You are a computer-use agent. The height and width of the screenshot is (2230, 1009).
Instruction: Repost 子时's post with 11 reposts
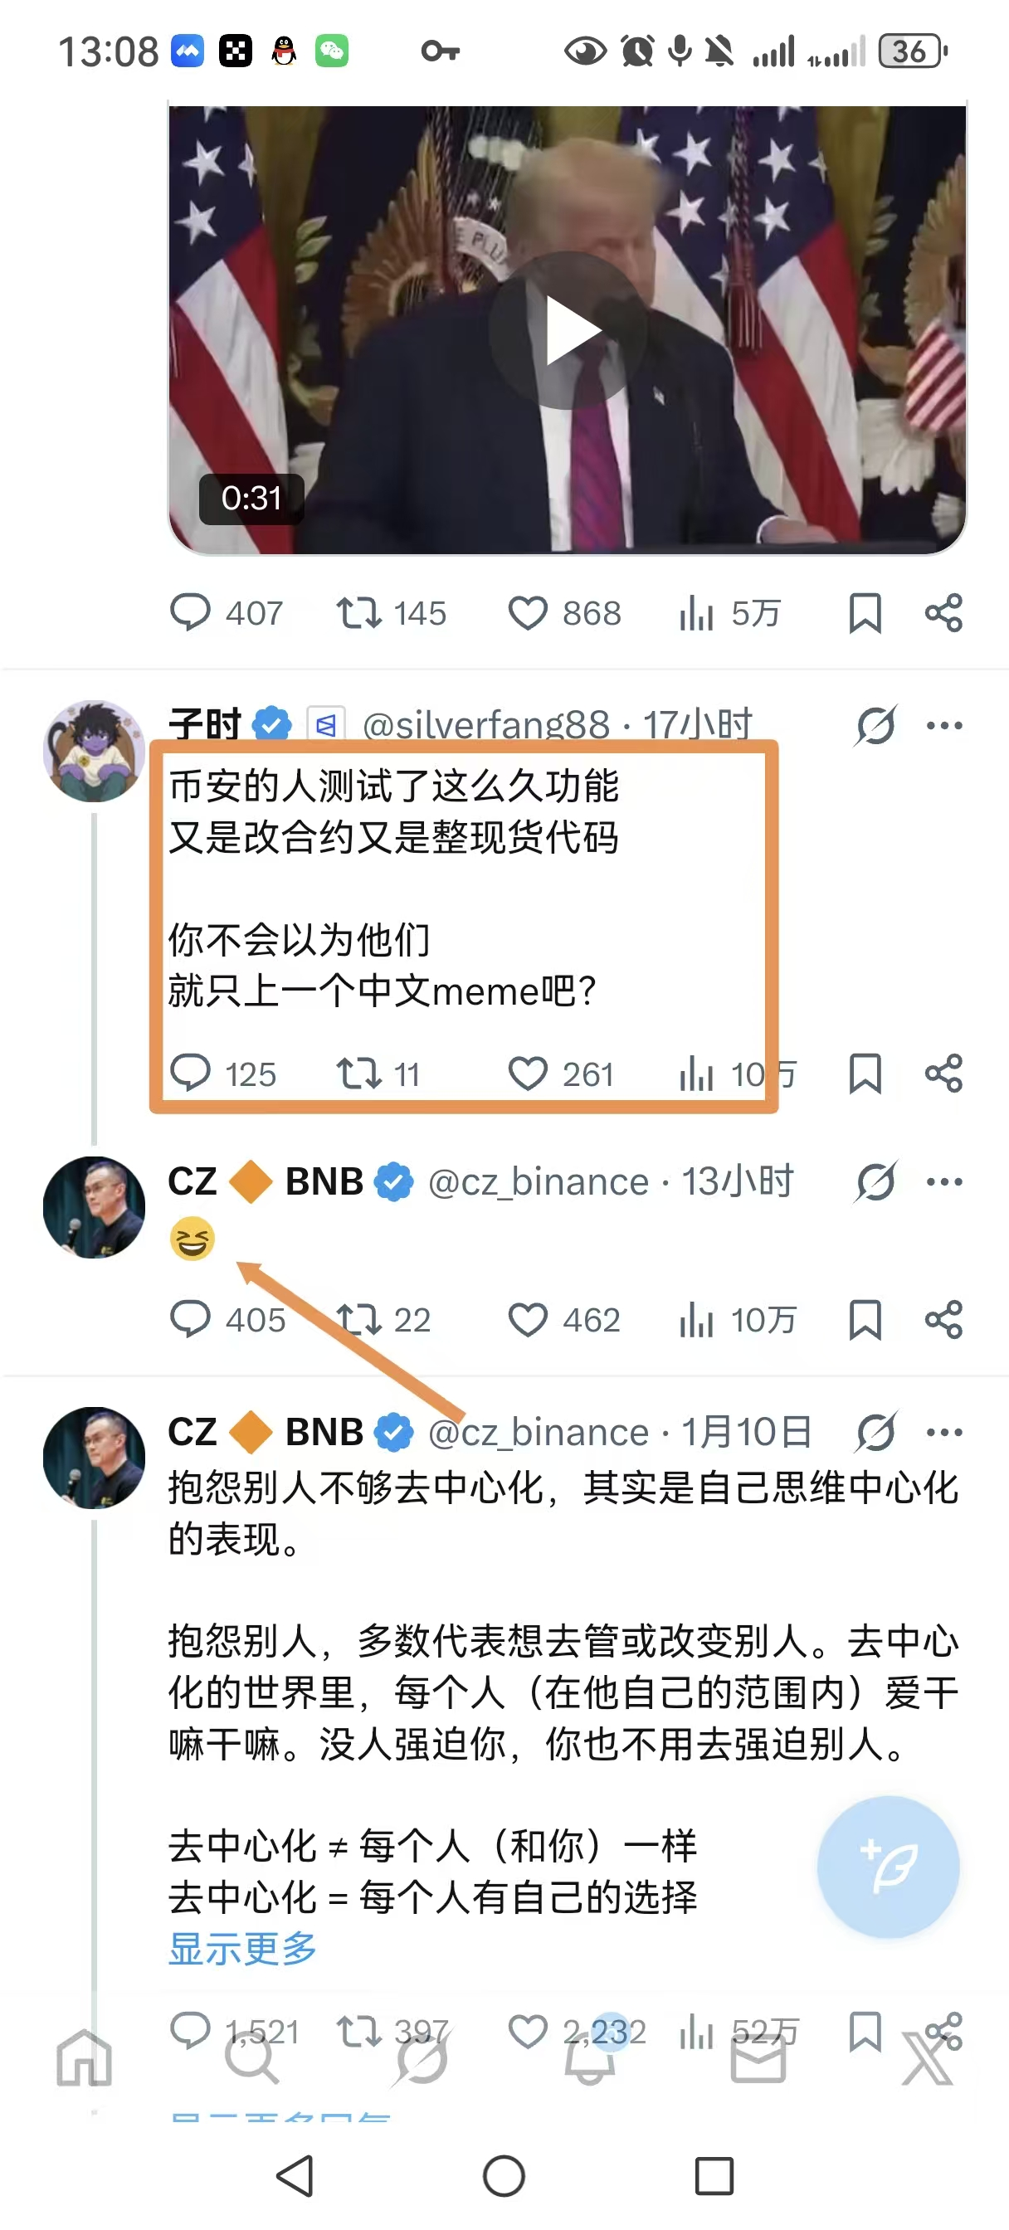358,1074
